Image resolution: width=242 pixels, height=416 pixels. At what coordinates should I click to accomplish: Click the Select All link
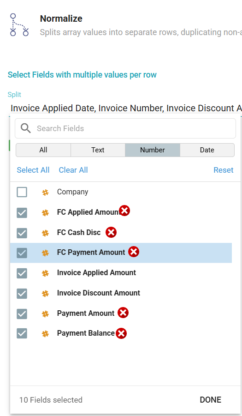coord(33,170)
